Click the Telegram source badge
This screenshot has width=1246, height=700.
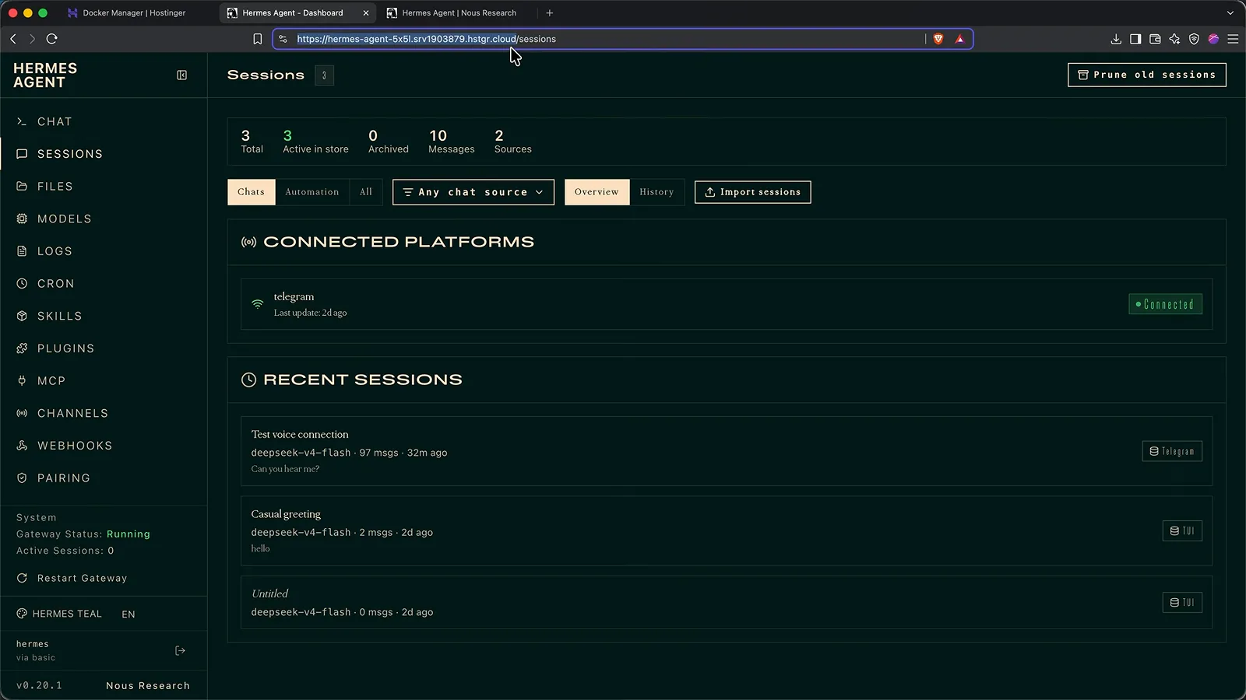[1172, 451]
